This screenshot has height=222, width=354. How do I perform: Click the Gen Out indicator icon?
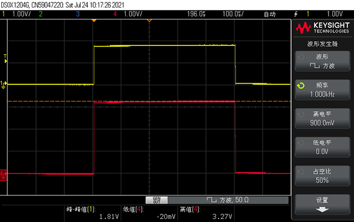pos(157,200)
